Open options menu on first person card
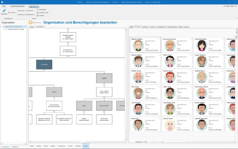238x149 pixels. pos(159,39)
